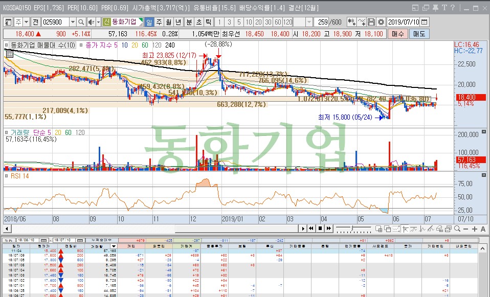Select the 월 monthly chart period

coord(169,22)
